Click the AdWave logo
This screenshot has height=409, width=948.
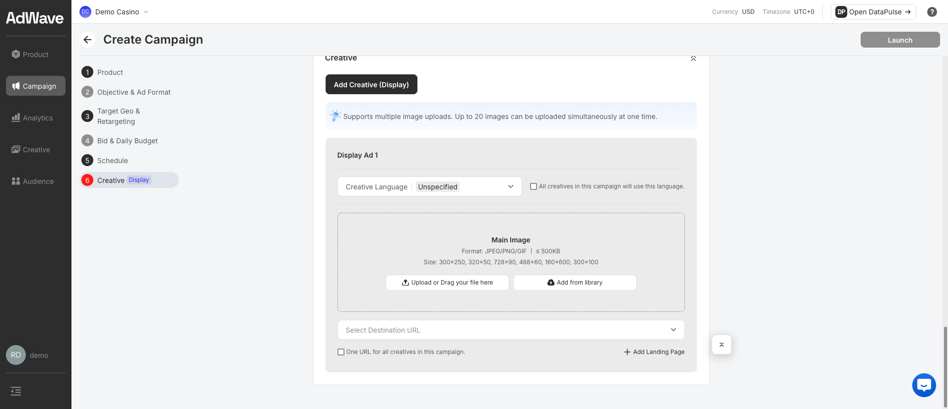35,18
